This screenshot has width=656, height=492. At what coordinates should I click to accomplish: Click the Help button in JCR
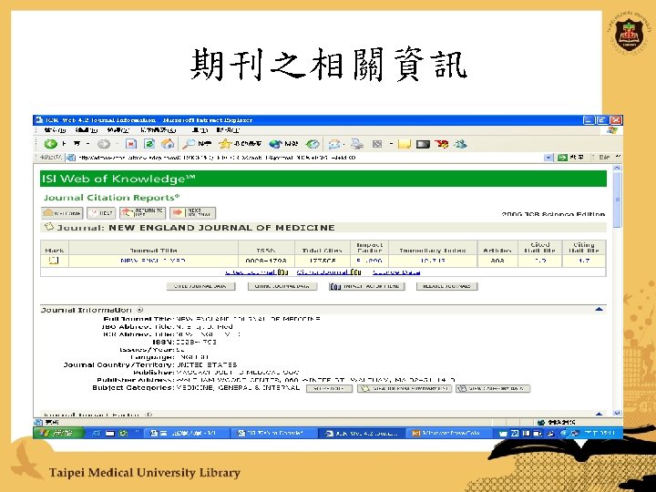coord(101,213)
